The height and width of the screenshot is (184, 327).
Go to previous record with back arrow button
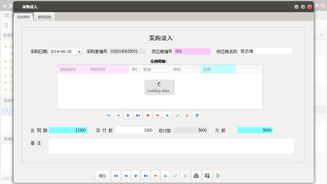(x=126, y=176)
